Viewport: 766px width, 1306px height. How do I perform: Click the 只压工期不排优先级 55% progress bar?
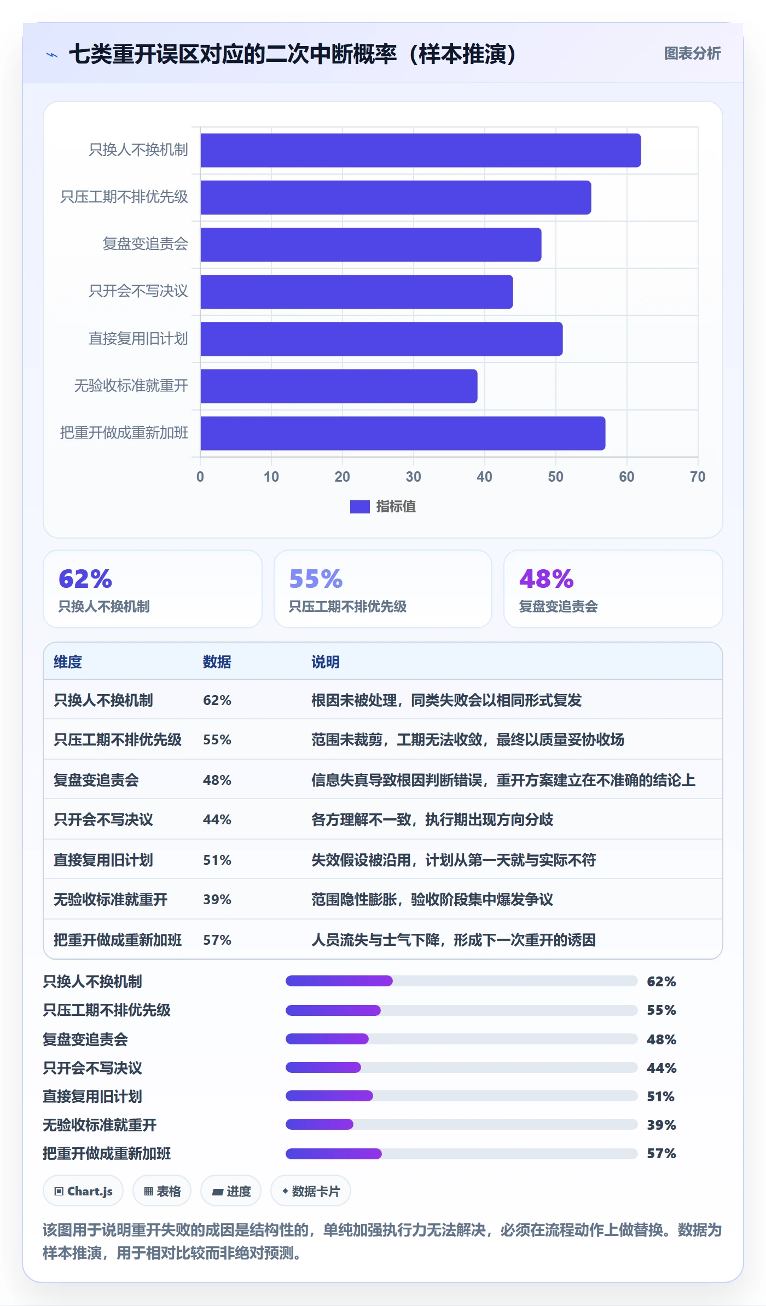[x=462, y=1010]
